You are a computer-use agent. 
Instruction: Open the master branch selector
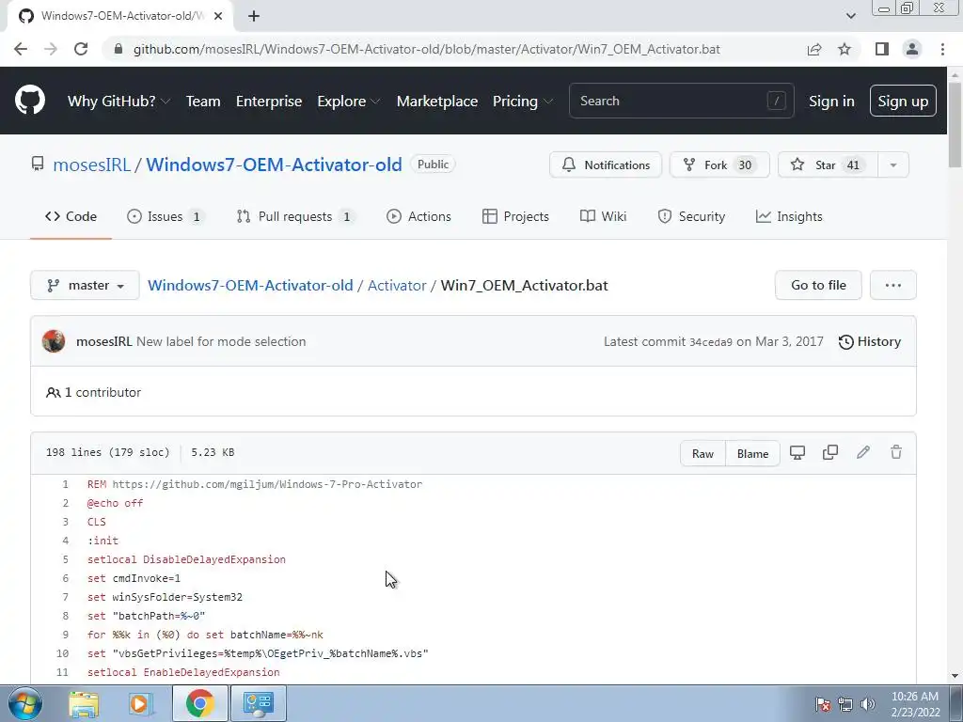coord(85,285)
